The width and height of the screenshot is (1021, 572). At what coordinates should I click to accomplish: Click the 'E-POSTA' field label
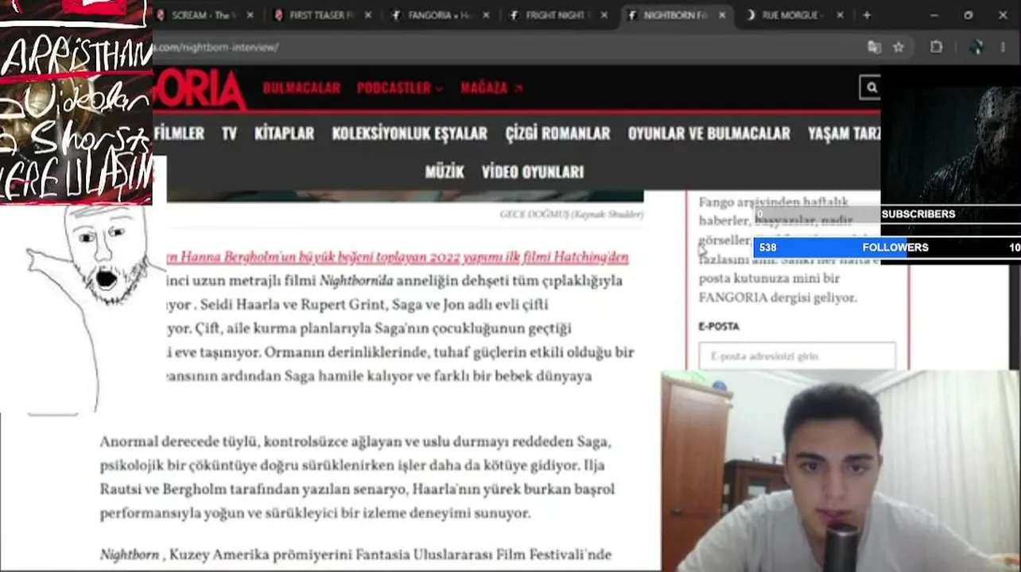tap(719, 327)
